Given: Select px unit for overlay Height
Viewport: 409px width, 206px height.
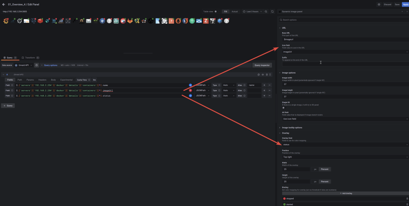Looking at the screenshot, I should (315, 182).
